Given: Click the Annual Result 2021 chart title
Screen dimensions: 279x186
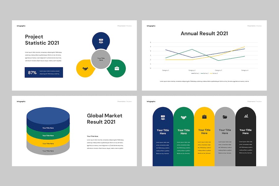Looking at the screenshot, I should [204, 33].
